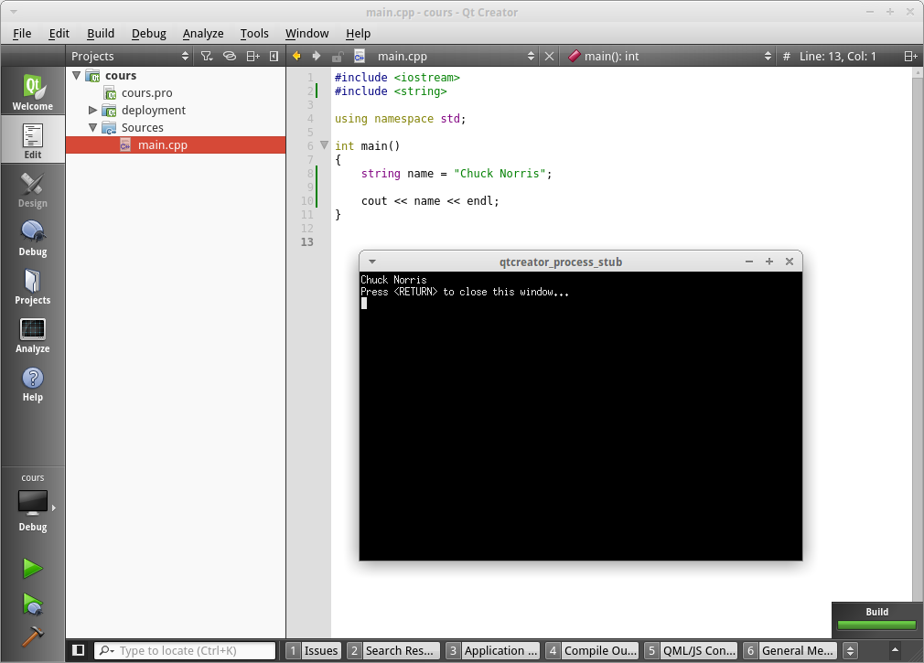Image resolution: width=924 pixels, height=663 pixels.
Task: Show the QML/JS Console pane
Action: (x=692, y=650)
